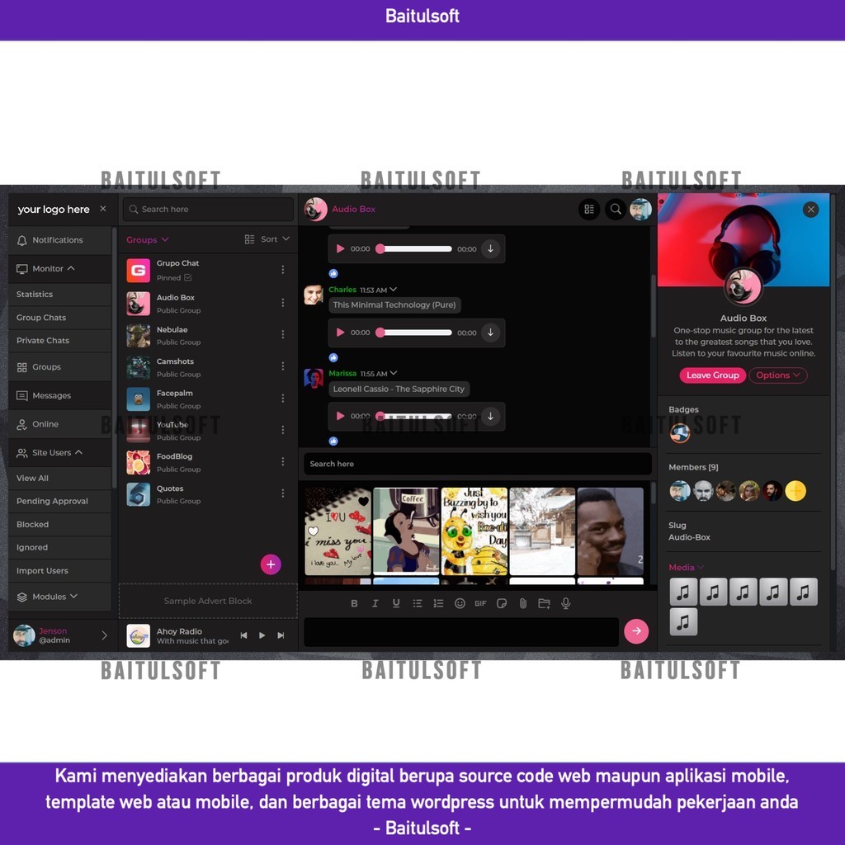The width and height of the screenshot is (845, 845).
Task: Open the shared files folder icon
Action: point(545,603)
